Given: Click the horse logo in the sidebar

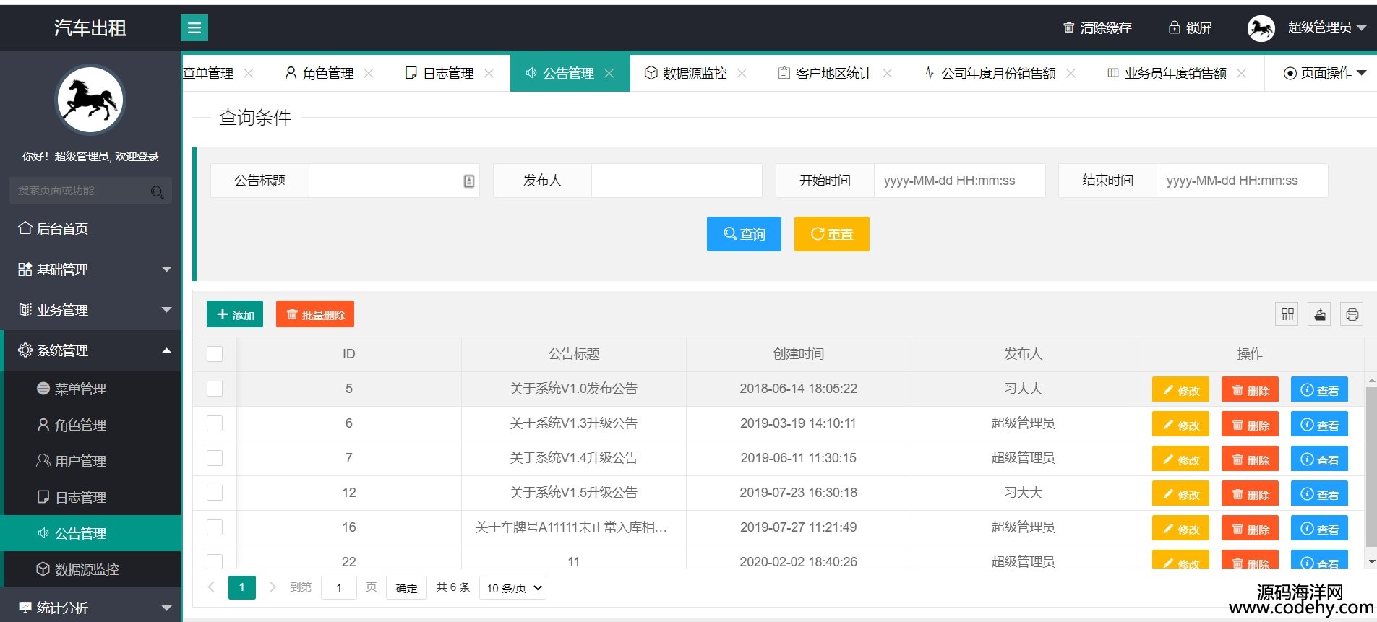Looking at the screenshot, I should pos(90,100).
